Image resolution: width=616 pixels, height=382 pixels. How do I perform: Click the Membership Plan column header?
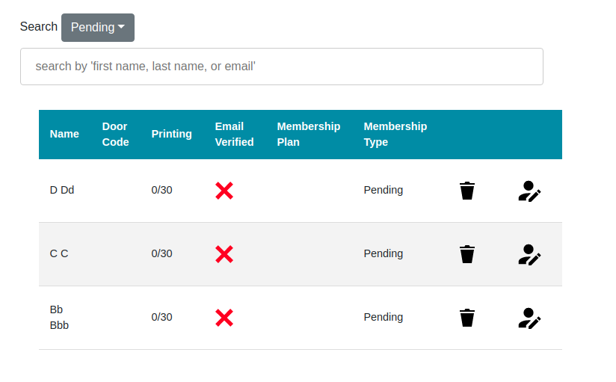pyautogui.click(x=308, y=135)
